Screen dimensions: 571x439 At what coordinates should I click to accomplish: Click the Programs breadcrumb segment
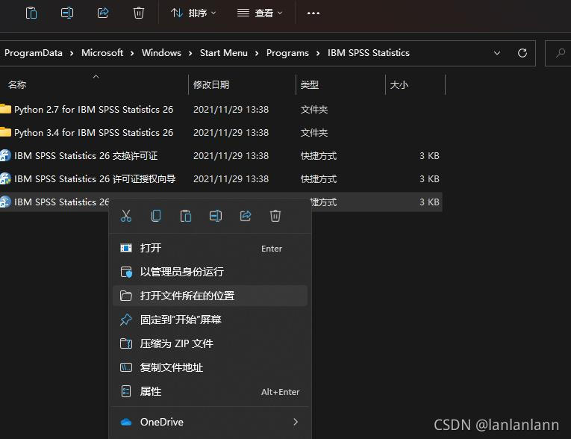[x=287, y=53]
